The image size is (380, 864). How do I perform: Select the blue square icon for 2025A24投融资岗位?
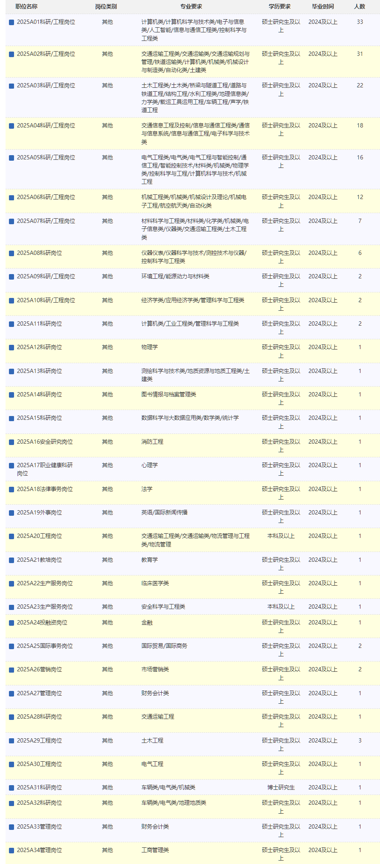(x=11, y=623)
